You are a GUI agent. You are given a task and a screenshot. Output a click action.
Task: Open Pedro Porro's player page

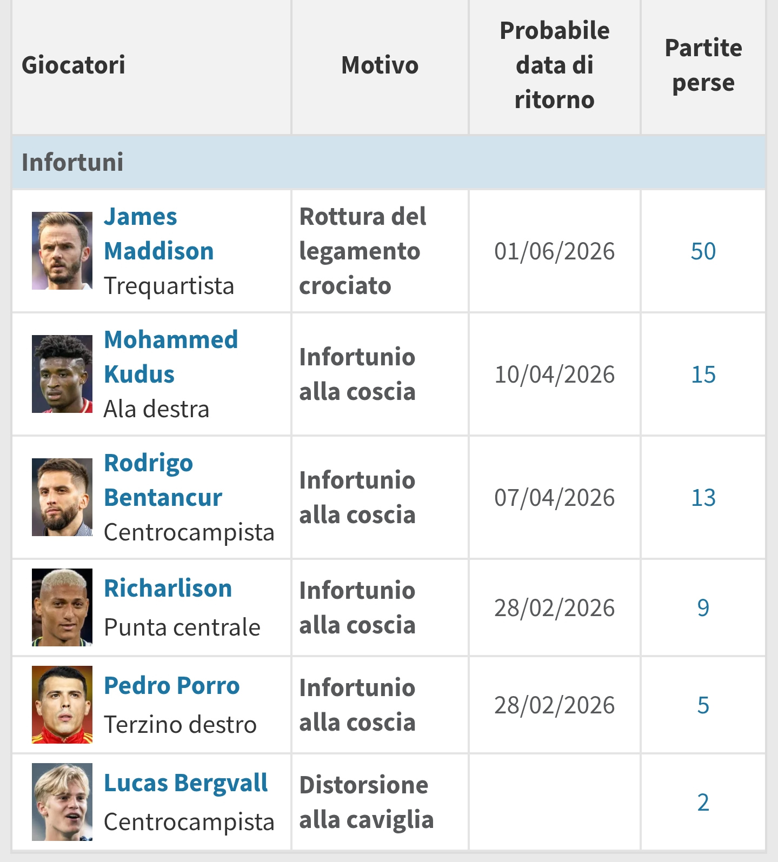point(171,685)
